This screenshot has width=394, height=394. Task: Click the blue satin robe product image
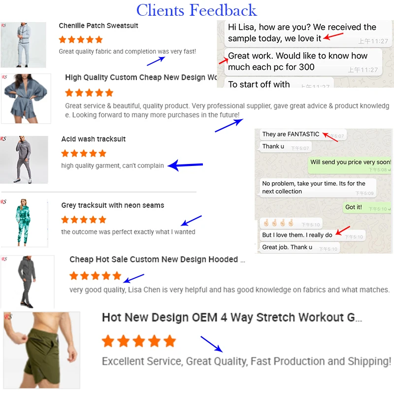pyautogui.click(x=26, y=98)
